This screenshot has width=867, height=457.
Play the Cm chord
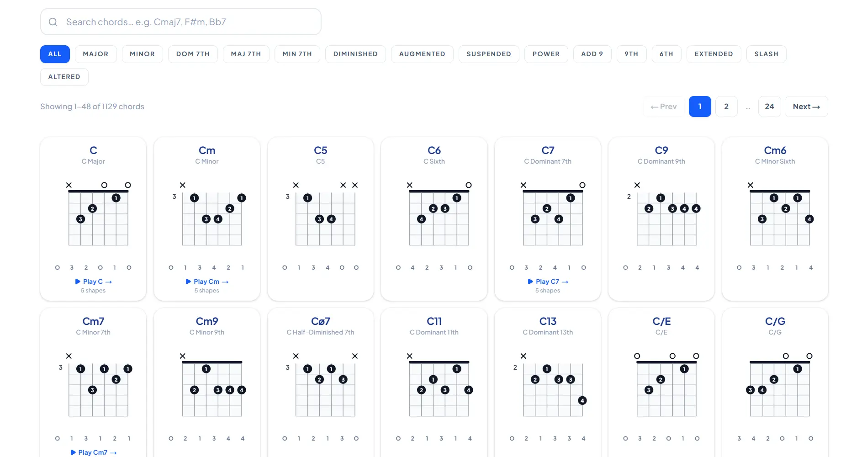coord(207,282)
